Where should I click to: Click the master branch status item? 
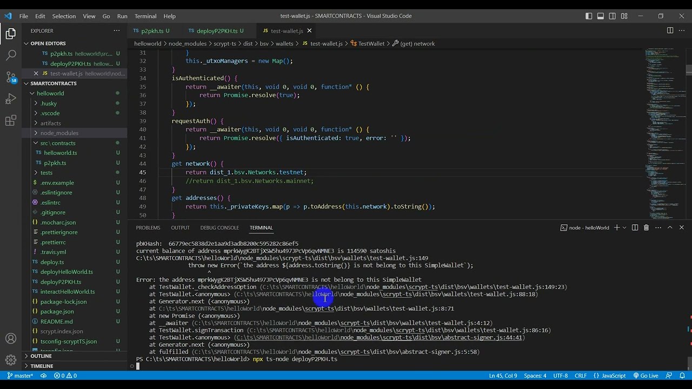point(20,375)
